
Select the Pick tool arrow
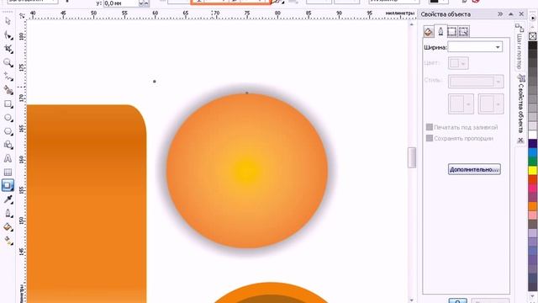pyautogui.click(x=8, y=21)
